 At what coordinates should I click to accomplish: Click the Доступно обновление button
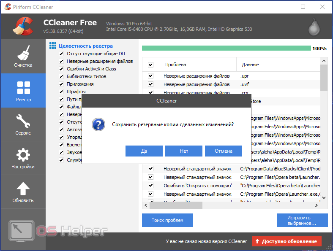coord(287,241)
